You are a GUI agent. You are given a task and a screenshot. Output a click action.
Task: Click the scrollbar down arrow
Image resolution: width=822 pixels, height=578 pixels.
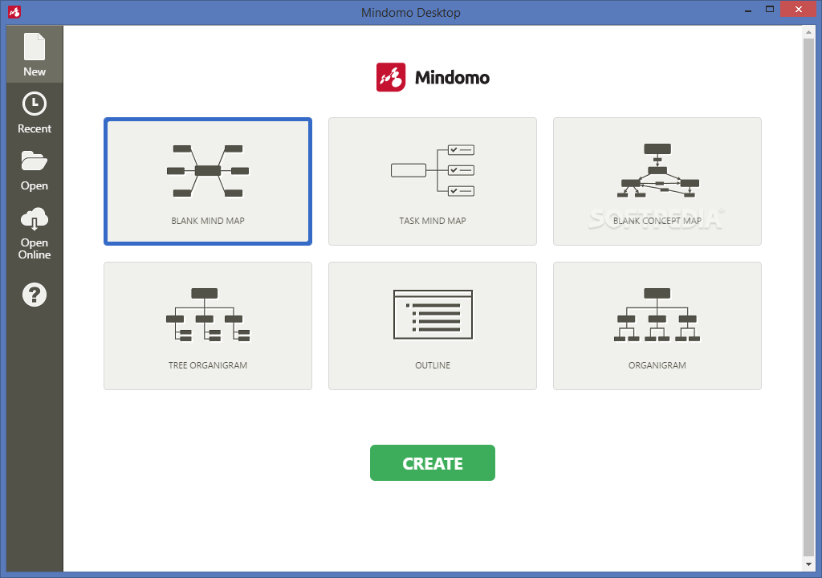(808, 564)
